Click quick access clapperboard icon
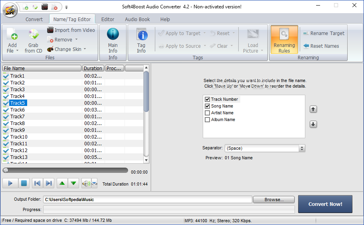364x225 pixels. tap(45, 7)
